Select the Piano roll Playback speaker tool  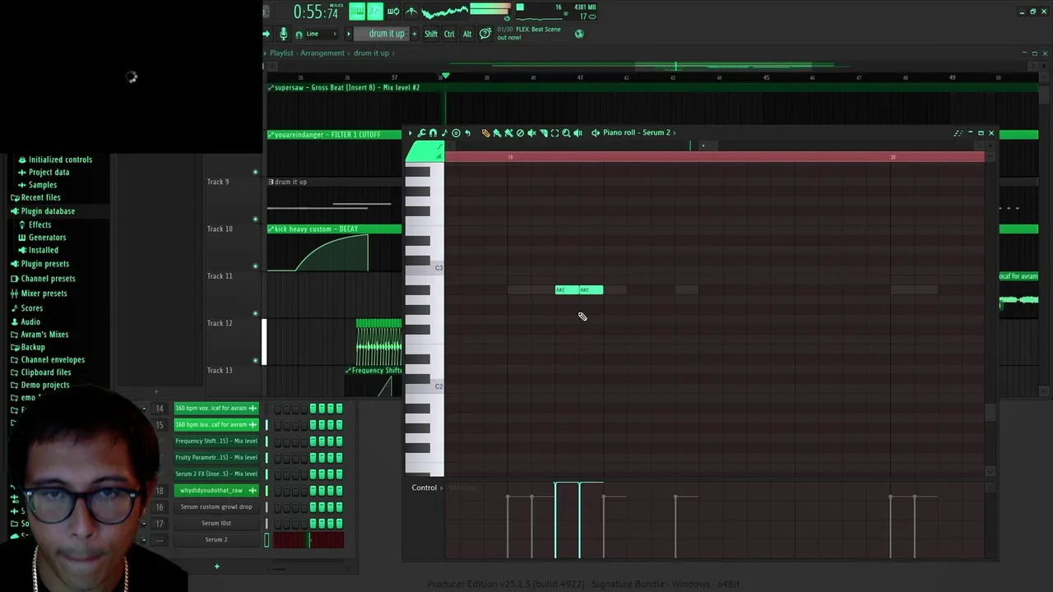(578, 132)
